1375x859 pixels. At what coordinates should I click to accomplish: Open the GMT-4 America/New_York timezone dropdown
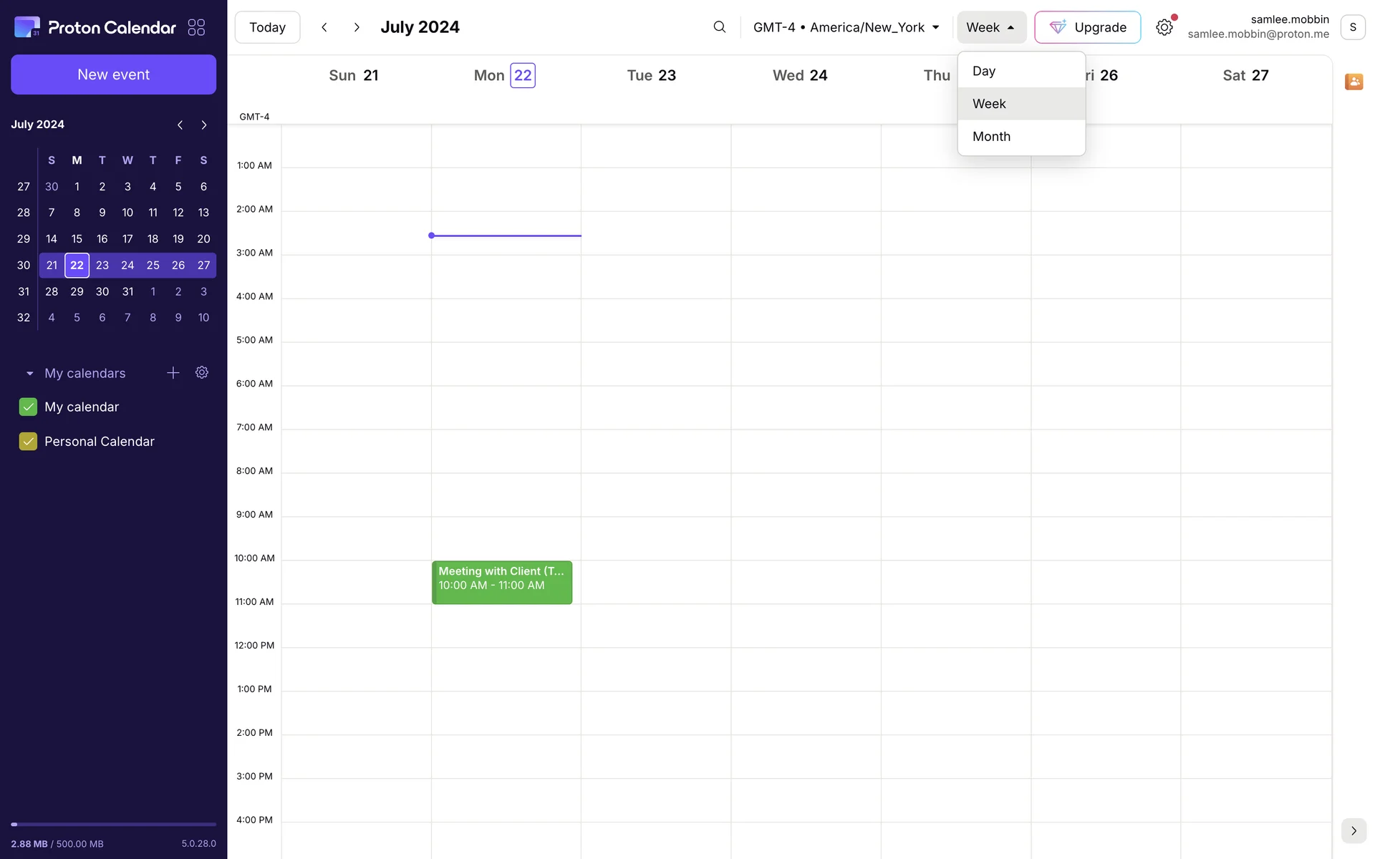[846, 27]
